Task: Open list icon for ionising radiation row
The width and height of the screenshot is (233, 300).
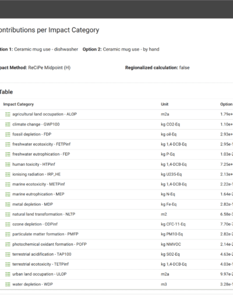Action: click(x=8, y=174)
